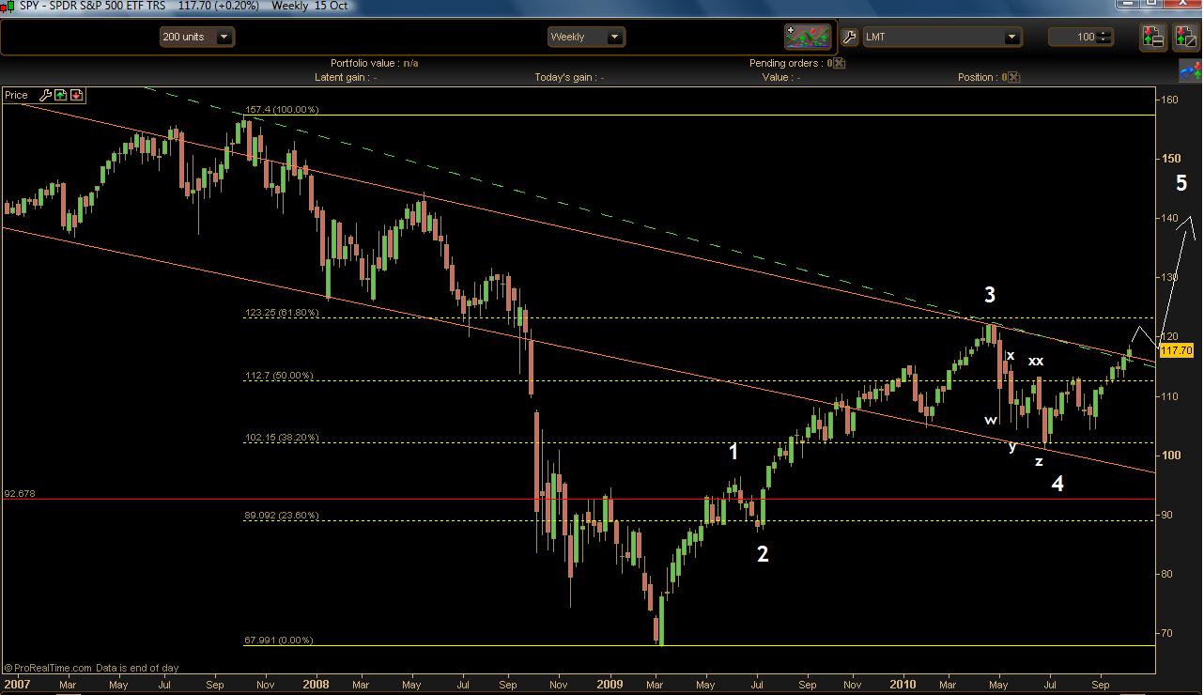Click the 157.4 (100.00%) Fibonacci label
This screenshot has width=1204, height=695.
[282, 110]
